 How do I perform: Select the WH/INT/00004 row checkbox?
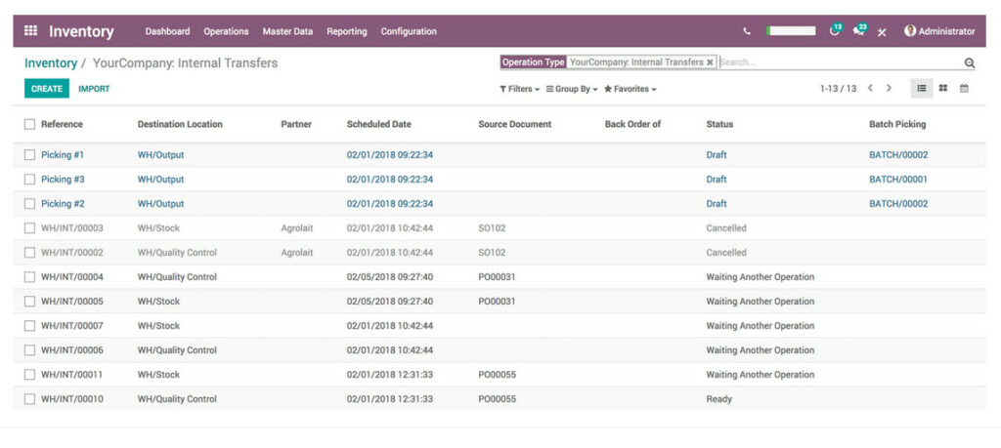pyautogui.click(x=29, y=276)
